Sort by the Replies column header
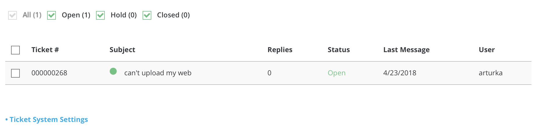Image resolution: width=539 pixels, height=139 pixels. pos(280,50)
